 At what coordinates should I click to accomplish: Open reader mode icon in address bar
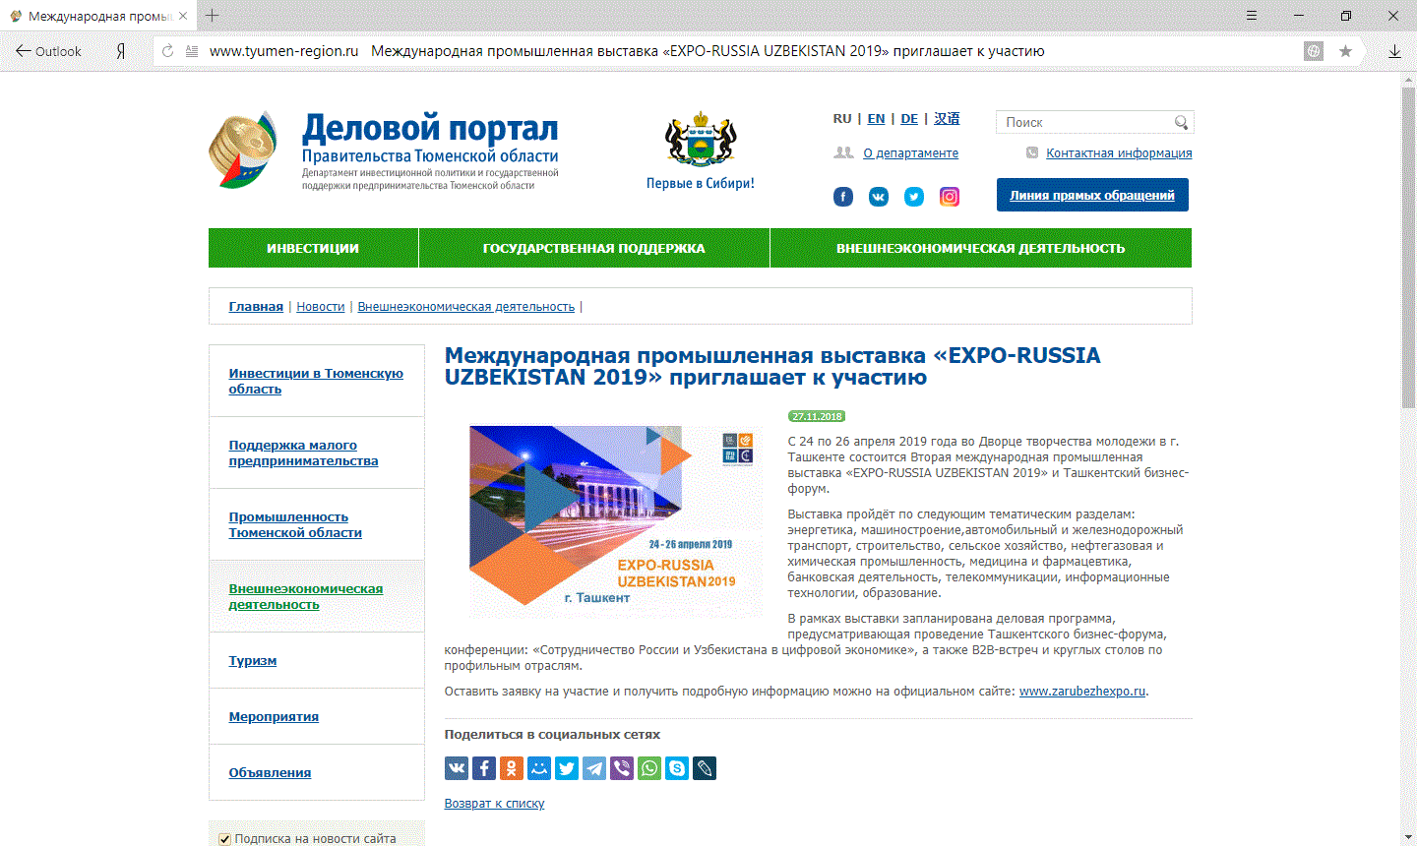pyautogui.click(x=192, y=51)
